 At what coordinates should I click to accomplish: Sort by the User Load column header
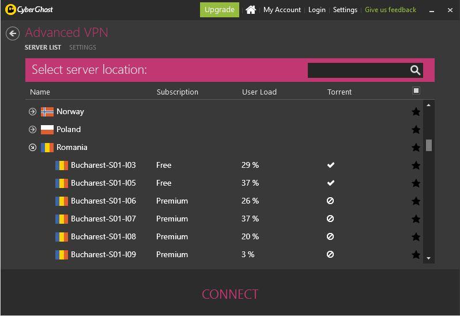pyautogui.click(x=259, y=92)
